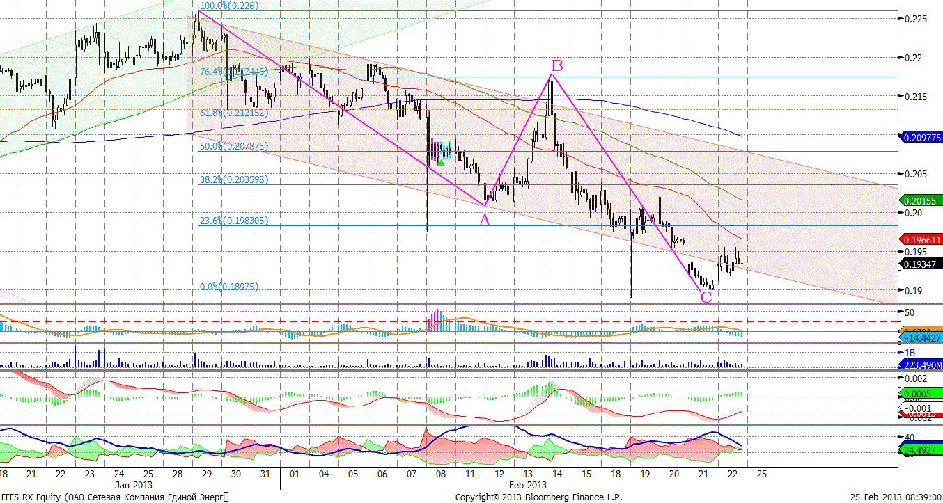Click the -14.4427 oscillator value tag
Image resolution: width=943 pixels, height=503 pixels.
pyautogui.click(x=922, y=337)
